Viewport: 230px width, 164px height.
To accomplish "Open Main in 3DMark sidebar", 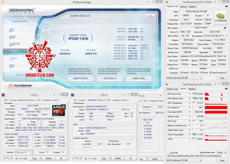I will click(x=11, y=29).
